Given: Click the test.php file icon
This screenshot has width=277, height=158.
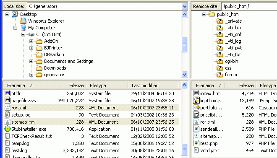Looking at the screenshot, I should coord(196,143).
